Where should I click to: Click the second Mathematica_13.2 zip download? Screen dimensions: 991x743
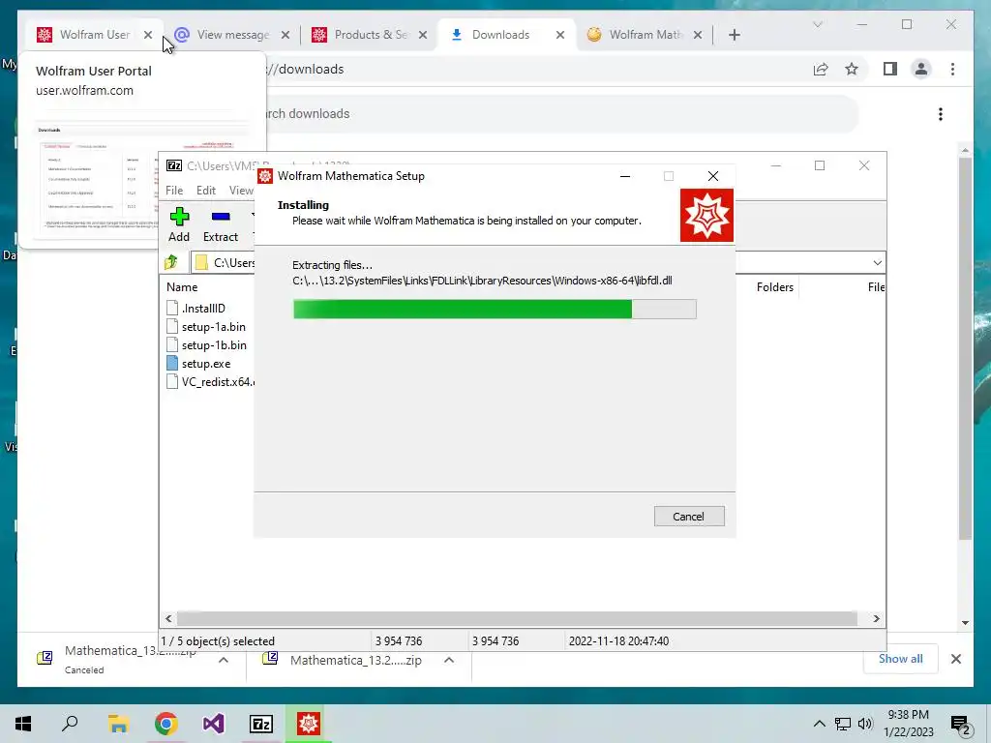pos(356,660)
